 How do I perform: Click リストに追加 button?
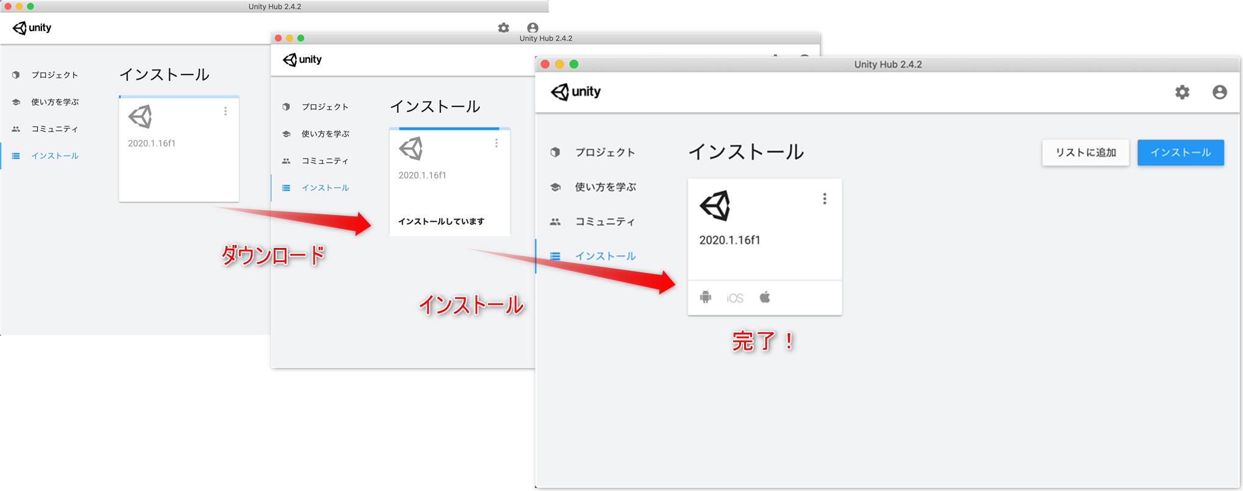pos(1086,152)
